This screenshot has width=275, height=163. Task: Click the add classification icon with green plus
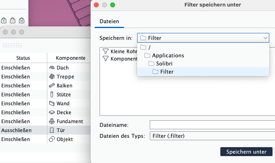point(4,20)
